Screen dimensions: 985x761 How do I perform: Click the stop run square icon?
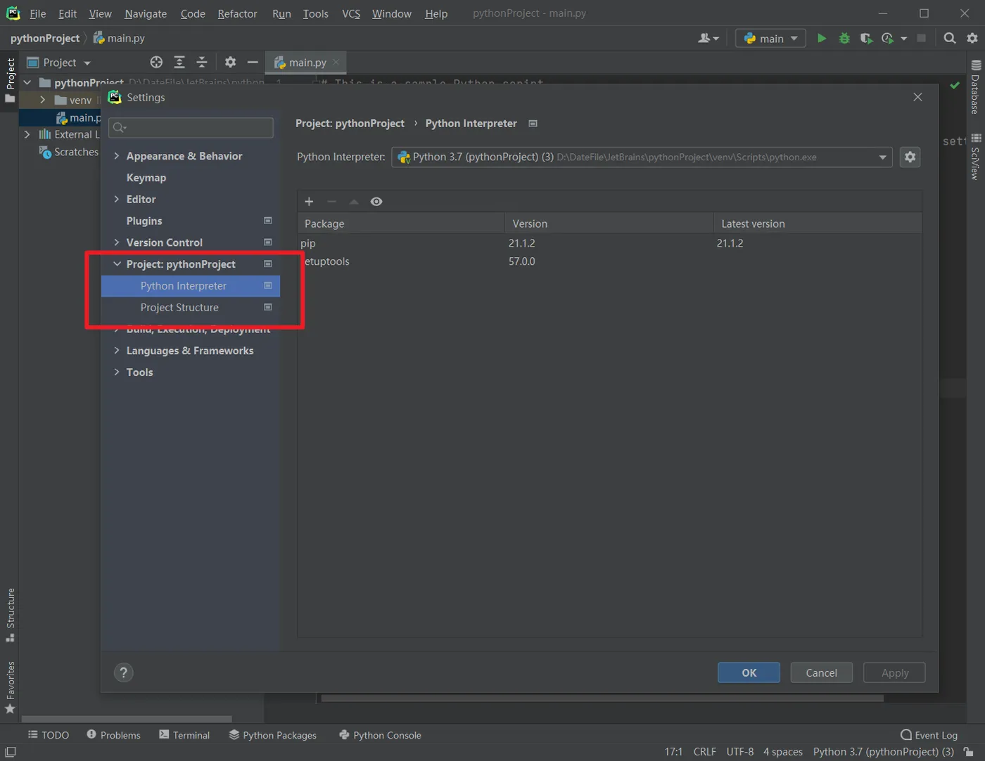pos(921,38)
